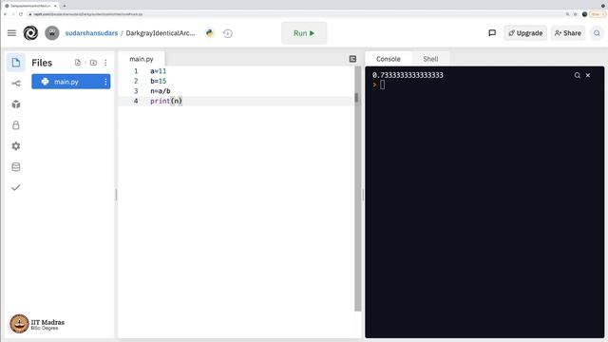Image resolution: width=608 pixels, height=342 pixels.
Task: Open the Secrets lock sidebar icon
Action: pyautogui.click(x=16, y=125)
